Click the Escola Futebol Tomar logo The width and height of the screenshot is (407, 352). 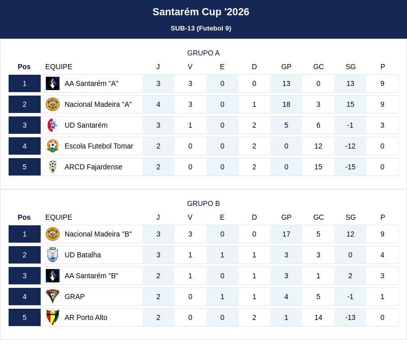click(52, 146)
